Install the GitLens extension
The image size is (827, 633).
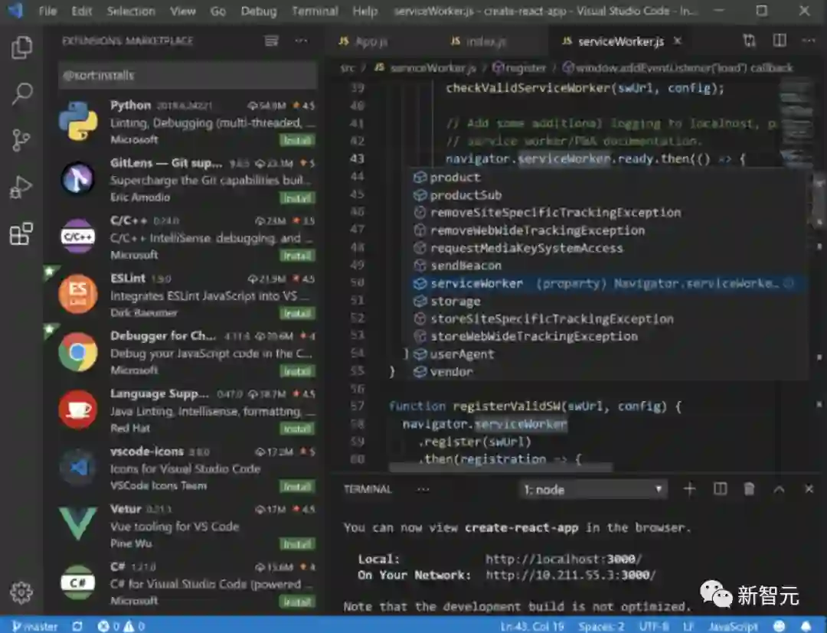tap(297, 198)
